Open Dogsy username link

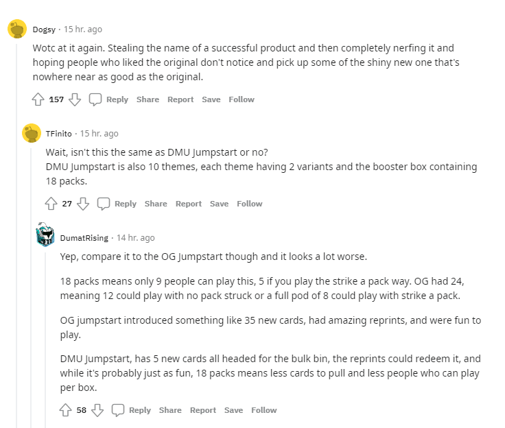point(45,29)
